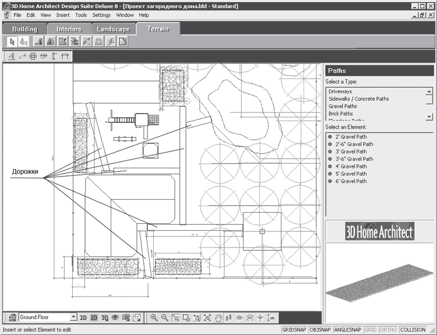
Task: Click the eye view icon in bottom toolbar
Action: click(115, 318)
